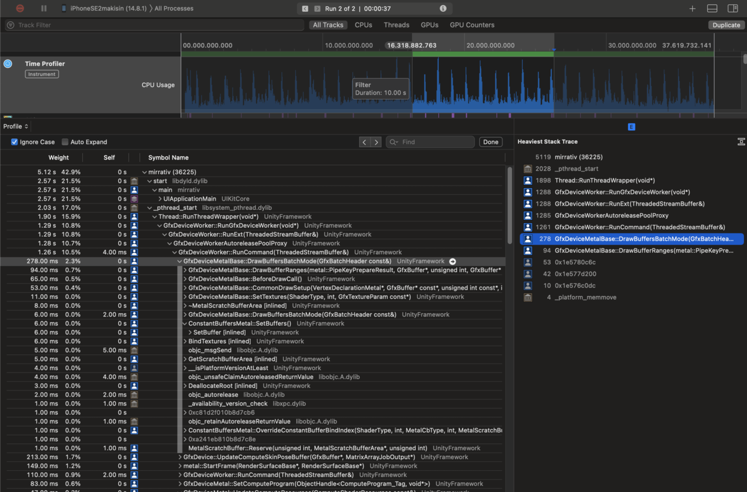Collapse the DrawBuffersBatchMode selected row
This screenshot has width=747, height=492.
(x=180, y=261)
